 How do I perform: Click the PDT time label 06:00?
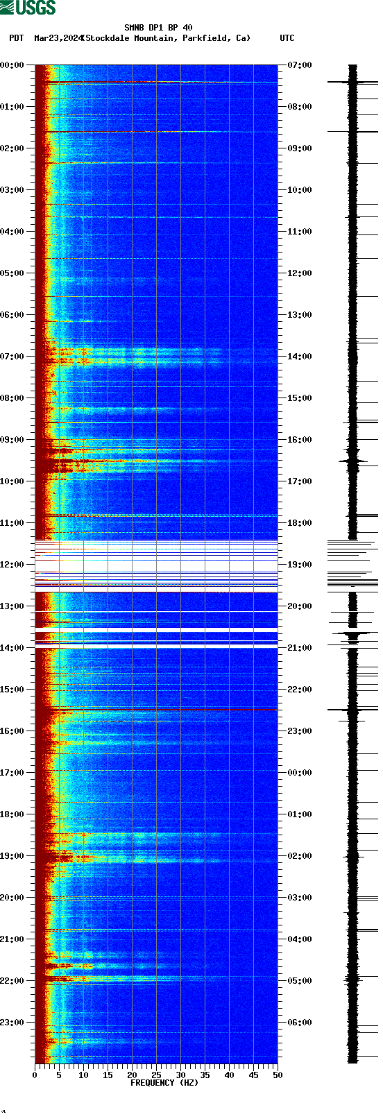pyautogui.click(x=12, y=315)
